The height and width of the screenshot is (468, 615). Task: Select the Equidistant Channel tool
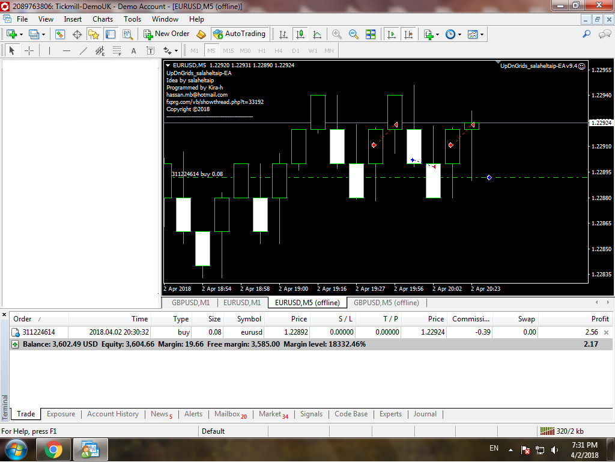tap(100, 50)
